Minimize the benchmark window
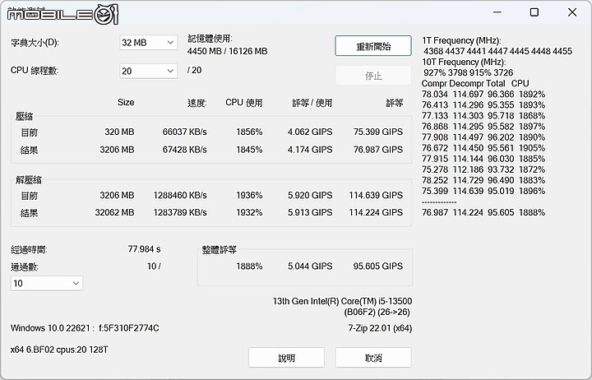The height and width of the screenshot is (380, 592). tap(497, 12)
